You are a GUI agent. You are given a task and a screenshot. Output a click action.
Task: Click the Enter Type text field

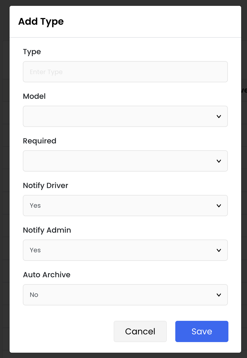click(125, 72)
